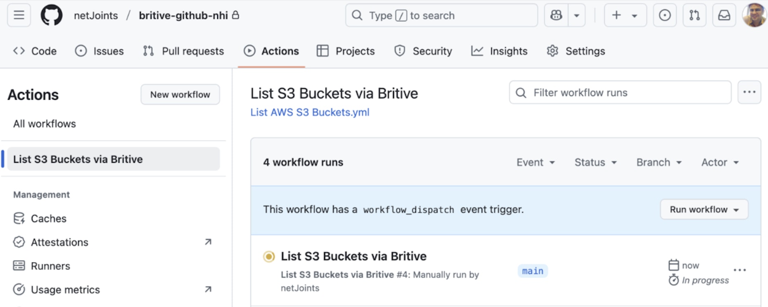This screenshot has width=768, height=307.
Task: Expand the Copilot dropdown arrow
Action: click(x=577, y=15)
